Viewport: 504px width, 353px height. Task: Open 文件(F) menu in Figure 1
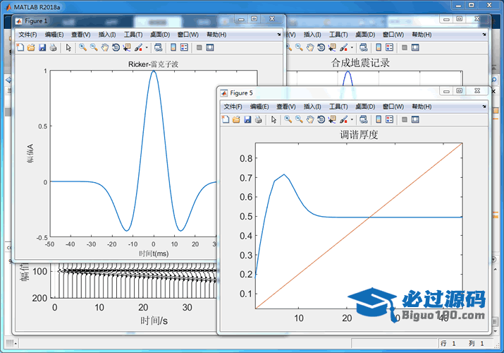[x=27, y=34]
